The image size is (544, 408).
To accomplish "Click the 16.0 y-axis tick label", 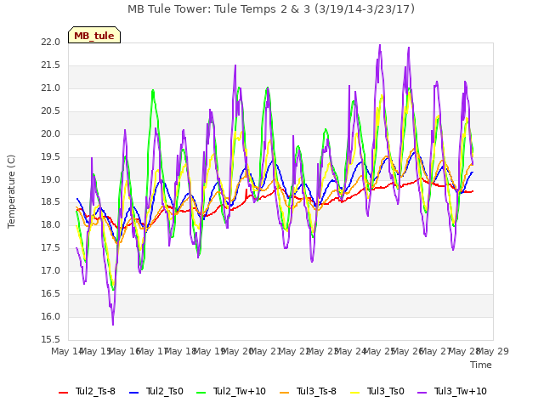I will point(51,317).
